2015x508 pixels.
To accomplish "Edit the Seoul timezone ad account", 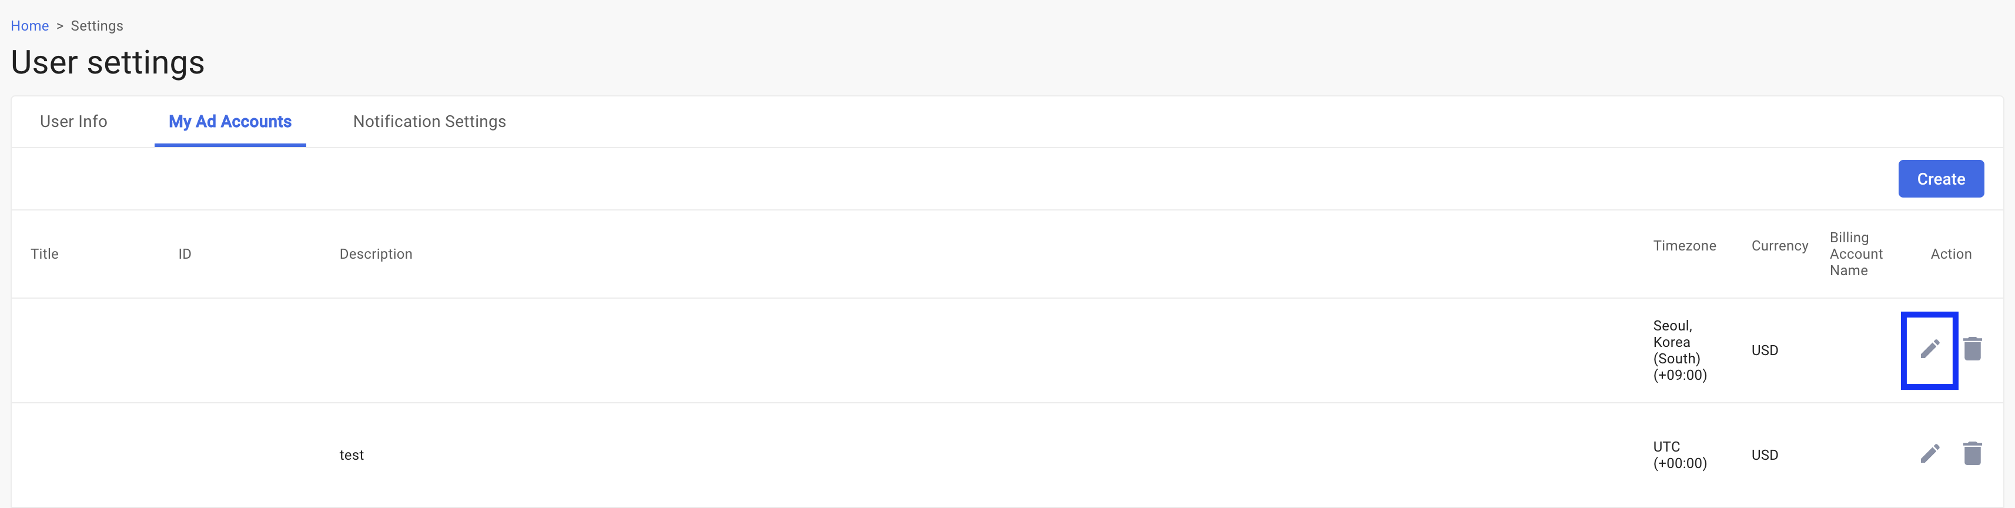I will tap(1929, 349).
